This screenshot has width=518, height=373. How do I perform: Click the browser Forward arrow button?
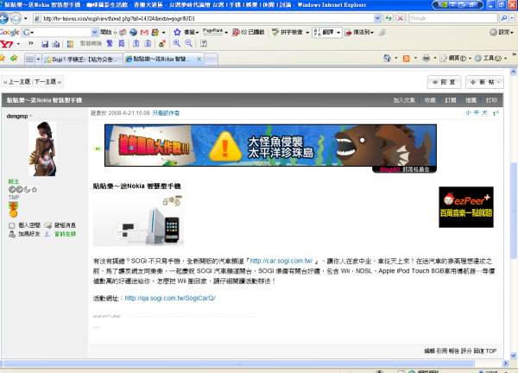point(16,18)
